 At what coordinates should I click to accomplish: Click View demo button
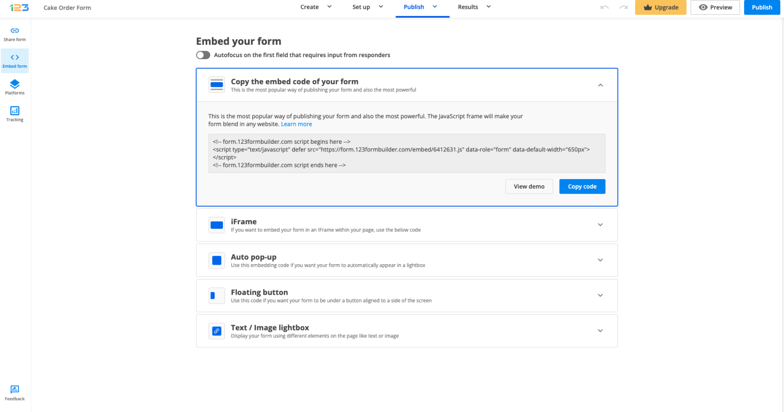point(529,187)
